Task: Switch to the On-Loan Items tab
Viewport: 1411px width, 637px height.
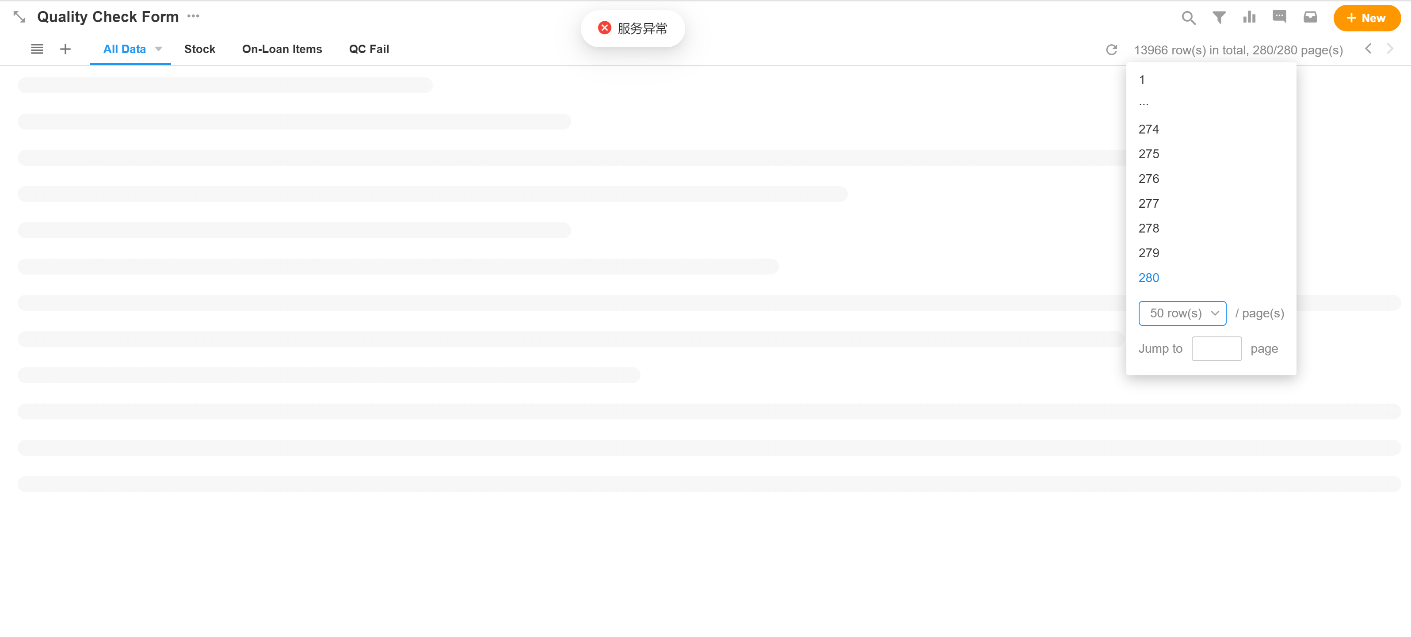Action: tap(282, 50)
